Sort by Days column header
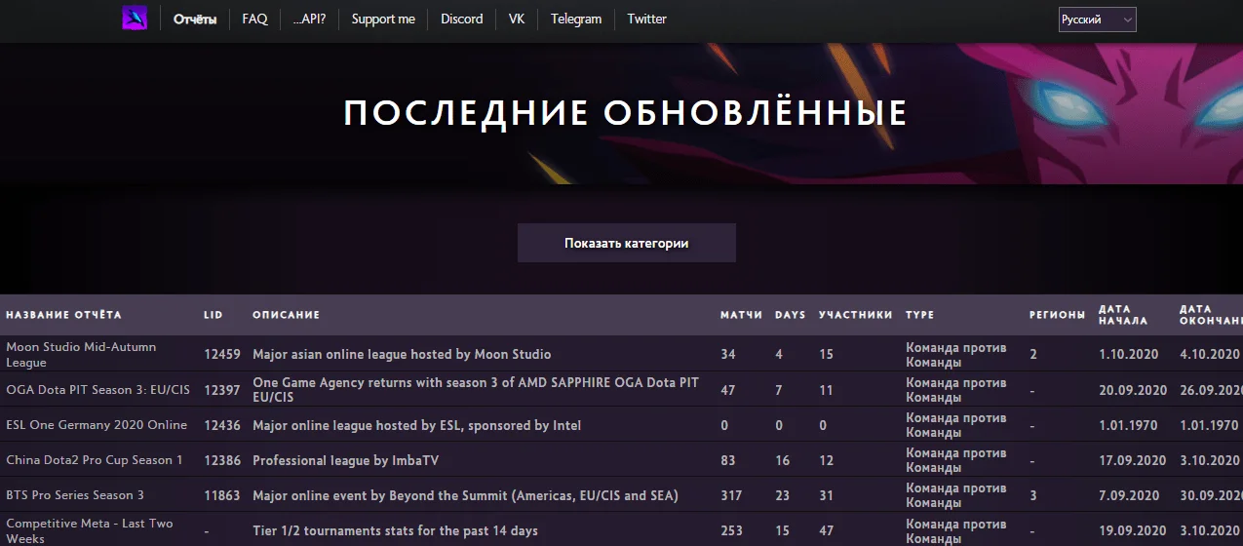1243x546 pixels. point(791,315)
